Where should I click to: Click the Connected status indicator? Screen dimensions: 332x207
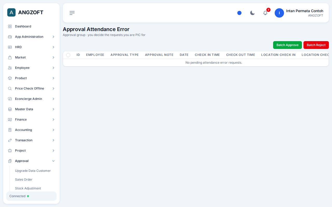click(31, 196)
